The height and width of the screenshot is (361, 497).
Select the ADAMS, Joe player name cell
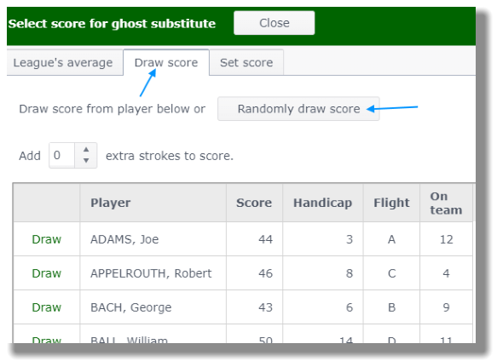153,239
